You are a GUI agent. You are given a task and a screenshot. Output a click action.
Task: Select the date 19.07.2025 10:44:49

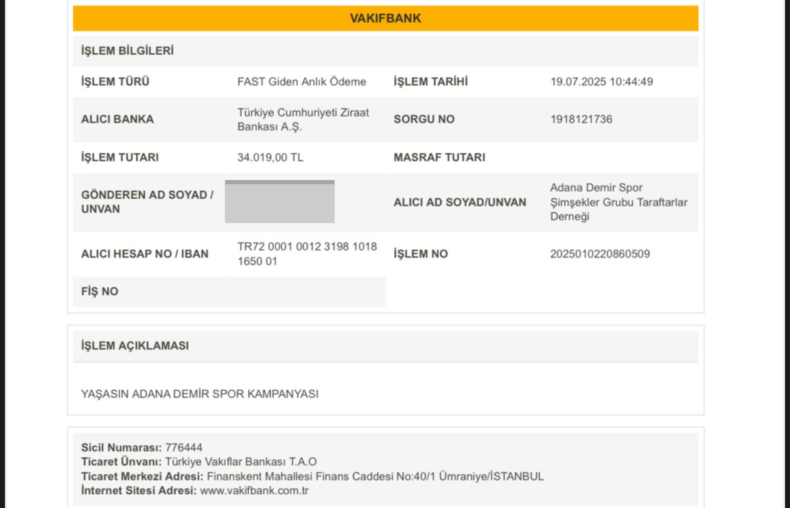tap(602, 82)
